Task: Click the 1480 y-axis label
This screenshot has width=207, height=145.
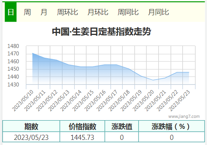Action: pos(13,46)
